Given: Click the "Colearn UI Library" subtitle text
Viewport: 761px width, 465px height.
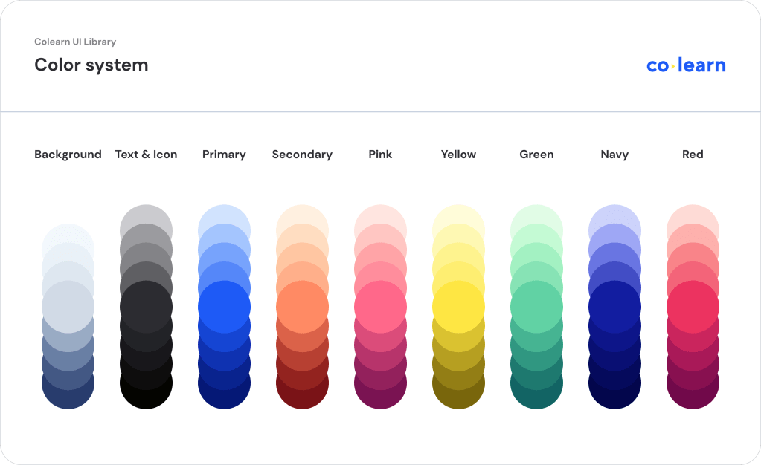Looking at the screenshot, I should pyautogui.click(x=75, y=42).
